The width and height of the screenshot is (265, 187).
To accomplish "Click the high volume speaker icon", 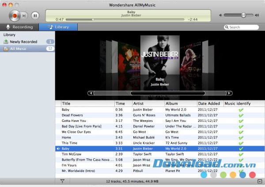I will pyautogui.click(x=257, y=15).
